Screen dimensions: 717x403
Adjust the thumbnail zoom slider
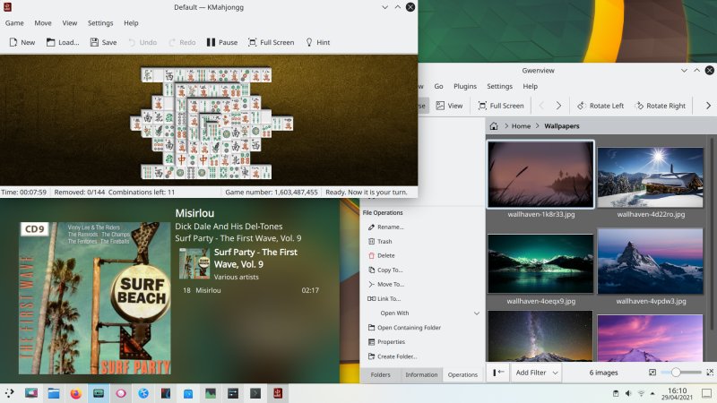click(x=675, y=372)
